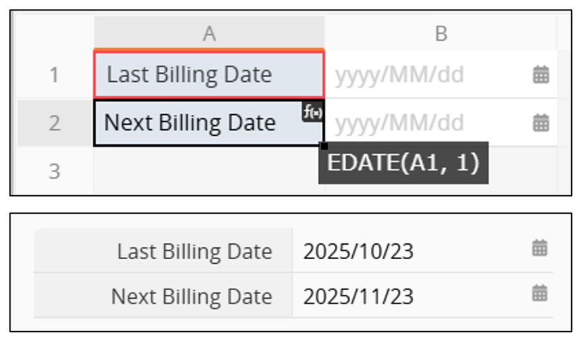This screenshot has width=583, height=341.
Task: Select column A header
Action: point(209,34)
